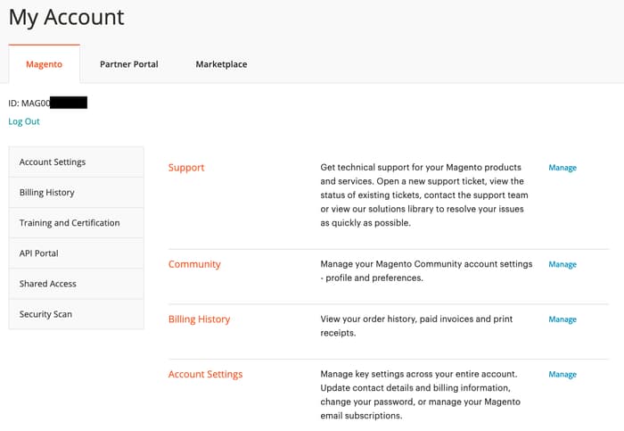Viewport: 624px width, 431px height.
Task: Click Manage for the Account Settings row
Action: (562, 375)
